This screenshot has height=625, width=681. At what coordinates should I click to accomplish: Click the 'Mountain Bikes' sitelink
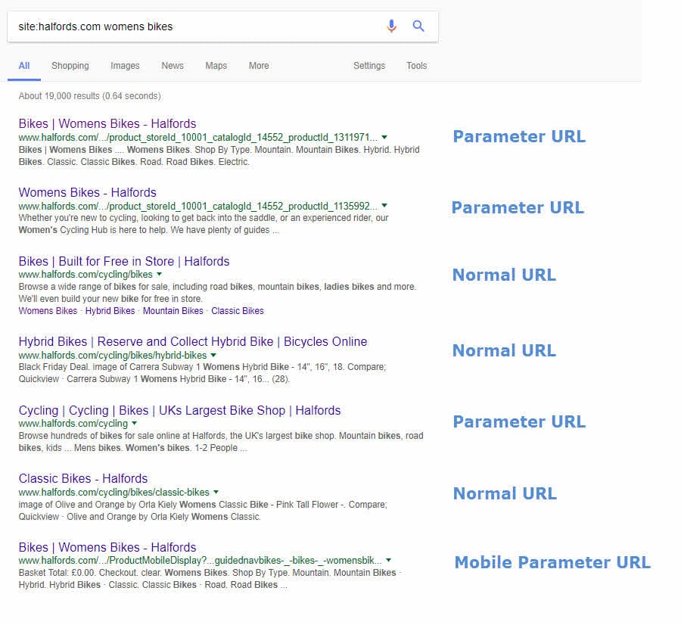pos(173,311)
